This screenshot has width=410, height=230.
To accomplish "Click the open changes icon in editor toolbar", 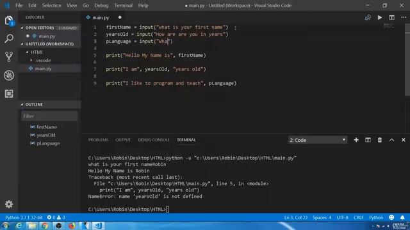I will tap(368, 17).
